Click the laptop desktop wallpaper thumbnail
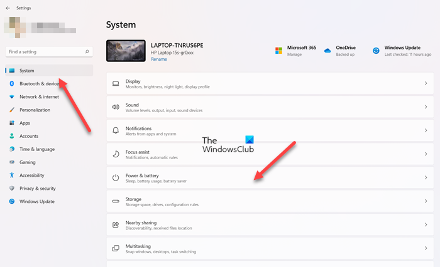 point(126,51)
